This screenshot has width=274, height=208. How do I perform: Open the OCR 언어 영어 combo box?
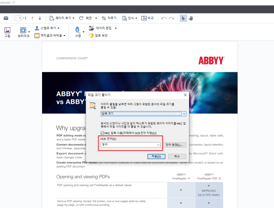[x=131, y=145]
